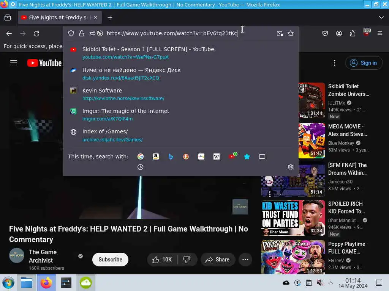Open the green cloud app in taskbar
Viewport: 389px width, 291px height.
click(86, 283)
